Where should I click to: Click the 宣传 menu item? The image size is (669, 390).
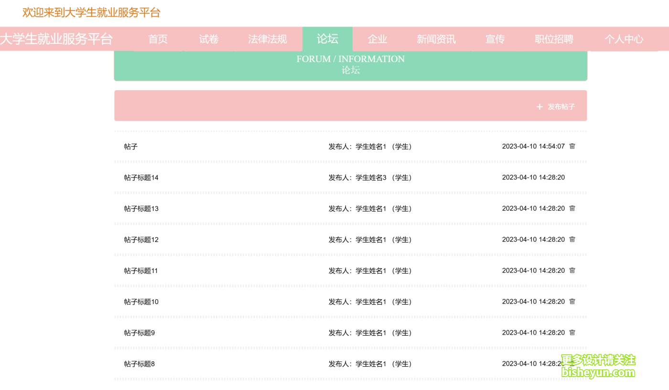coord(495,39)
